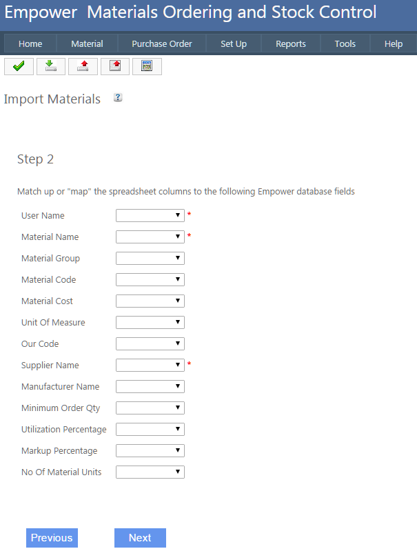Choose a column for Supplier Name
The width and height of the screenshot is (417, 560).
(150, 365)
